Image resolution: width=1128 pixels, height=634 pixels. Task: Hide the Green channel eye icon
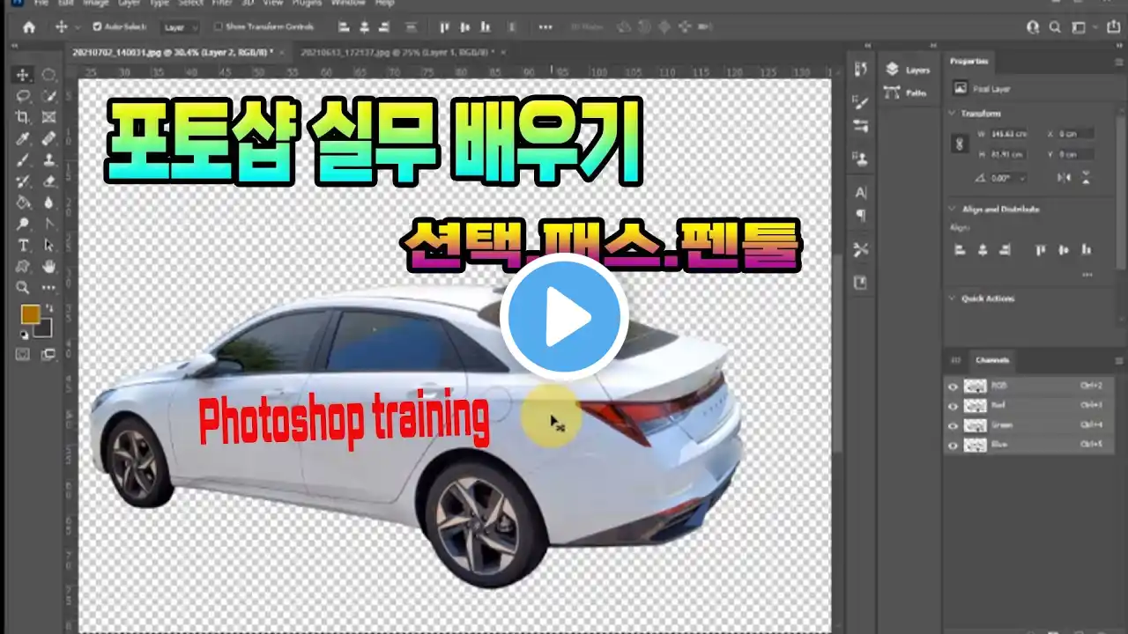[x=953, y=425]
